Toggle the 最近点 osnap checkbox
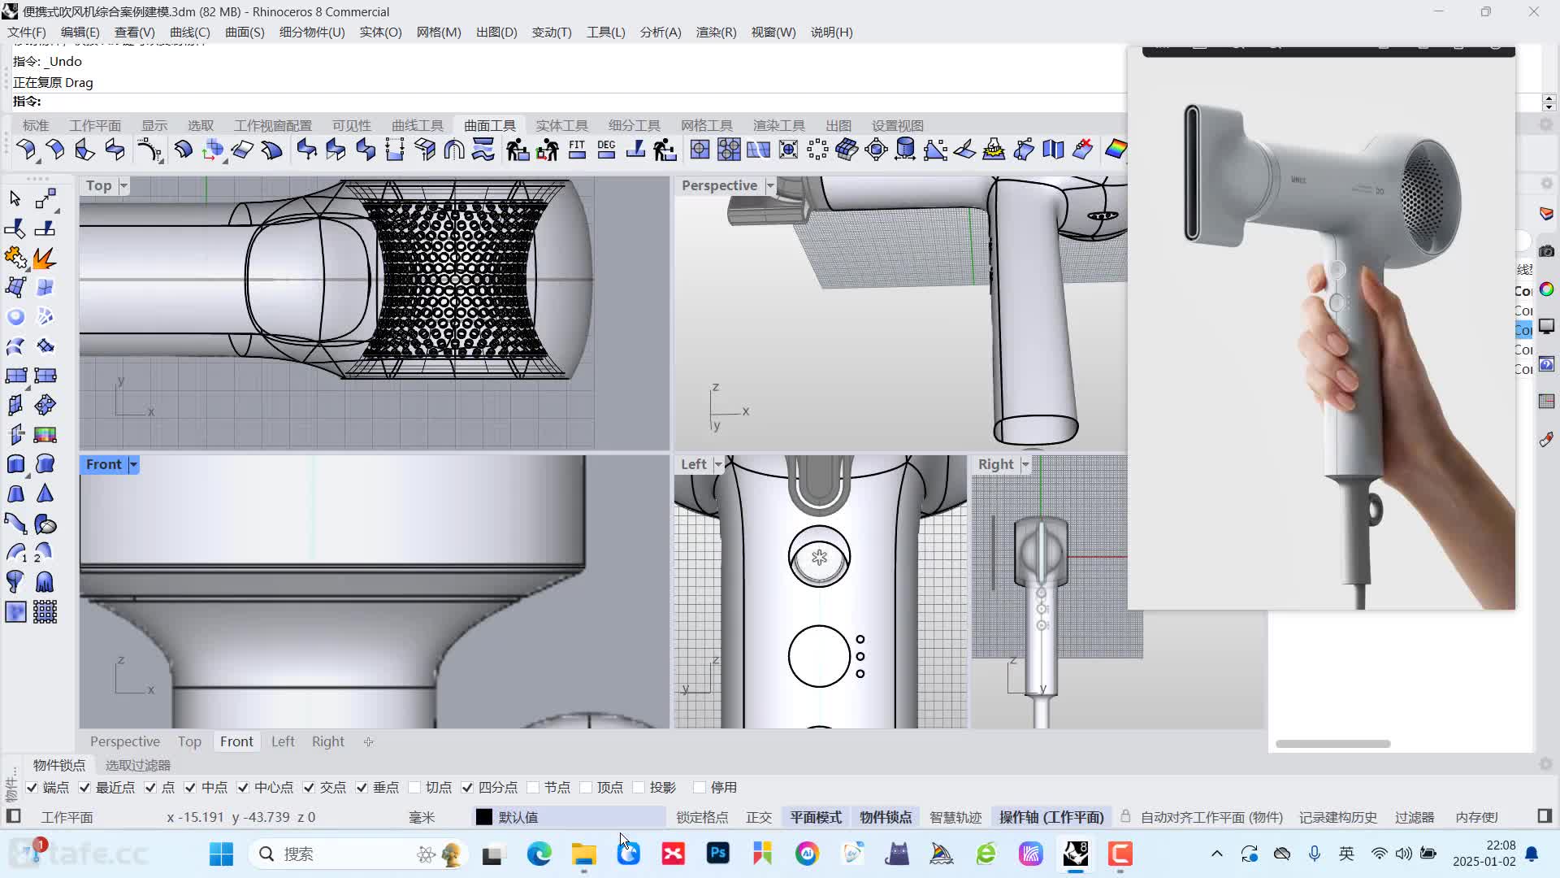The height and width of the screenshot is (878, 1560). (84, 787)
